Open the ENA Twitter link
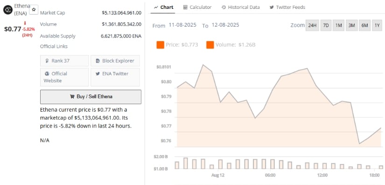Screen dimensions: 385x185 click(x=115, y=77)
